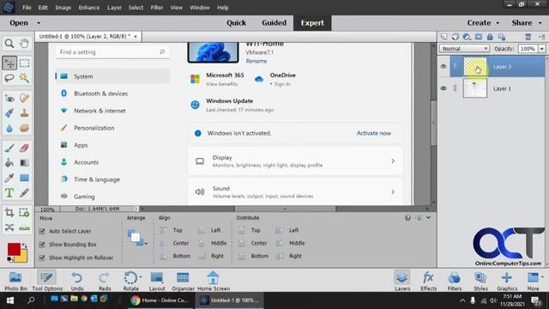Open the Opacity dropdown arrow

point(541,49)
